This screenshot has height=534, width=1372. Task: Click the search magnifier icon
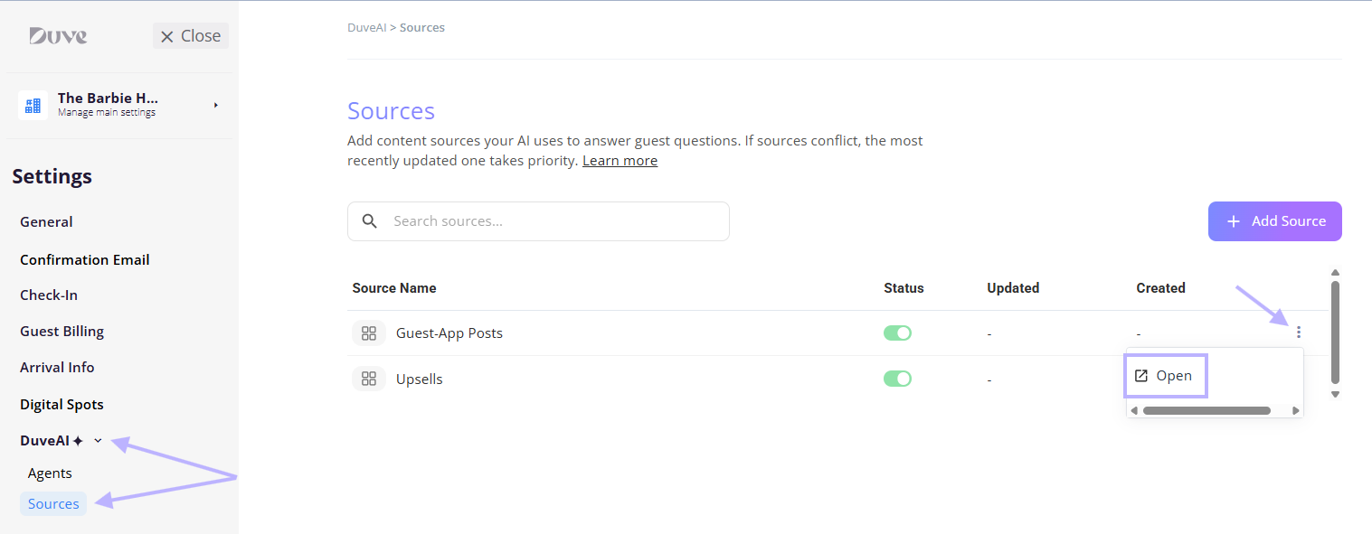370,221
